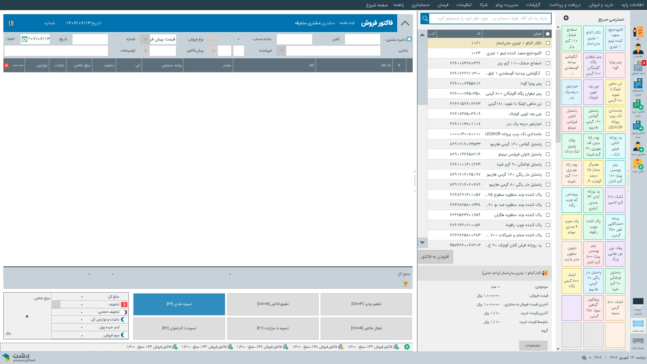This screenshot has height=364, width=647.
Task: Open the new sales invoice sidebar icon
Action: click(x=638, y=127)
